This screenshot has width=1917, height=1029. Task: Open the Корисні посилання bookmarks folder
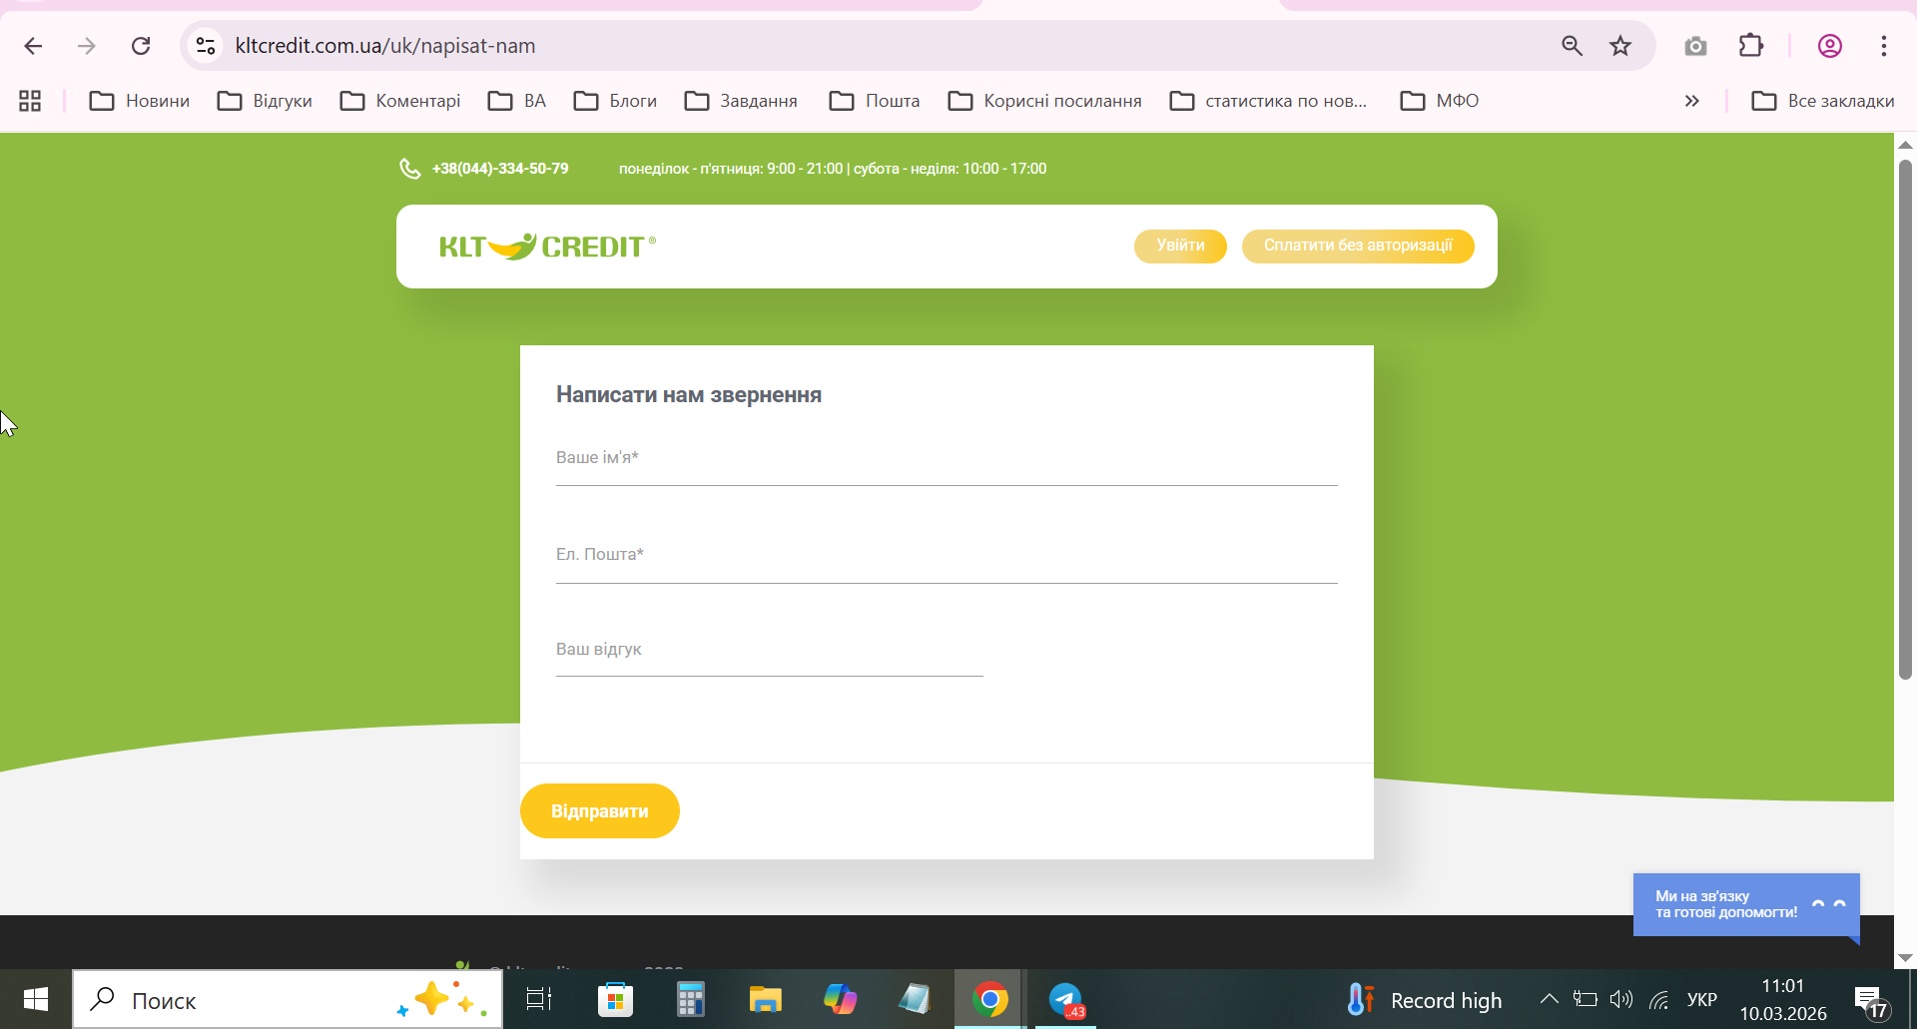click(1044, 101)
